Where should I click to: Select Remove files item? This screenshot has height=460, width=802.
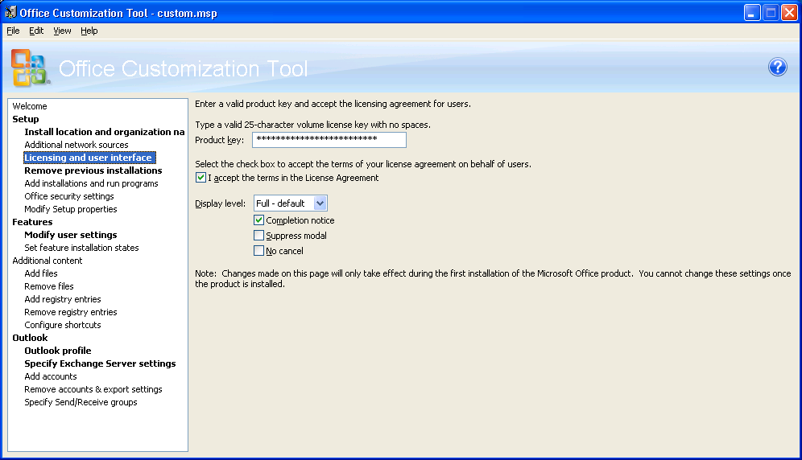pos(49,286)
